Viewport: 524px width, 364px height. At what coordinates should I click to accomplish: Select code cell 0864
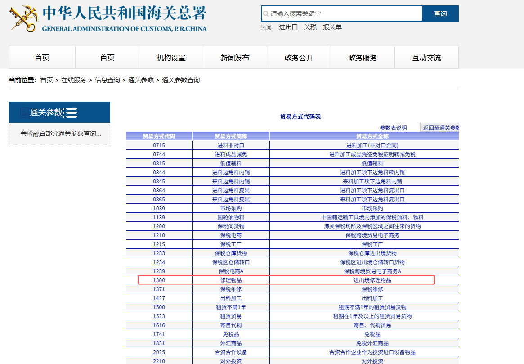tap(159, 191)
